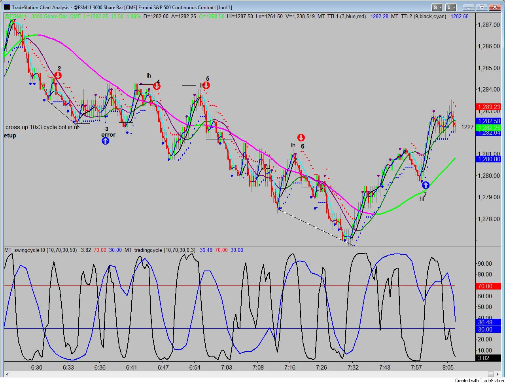Screen dimensions: 505x383
Task: Click the 36.48 tradingcycle value tag
Action: tap(489, 322)
